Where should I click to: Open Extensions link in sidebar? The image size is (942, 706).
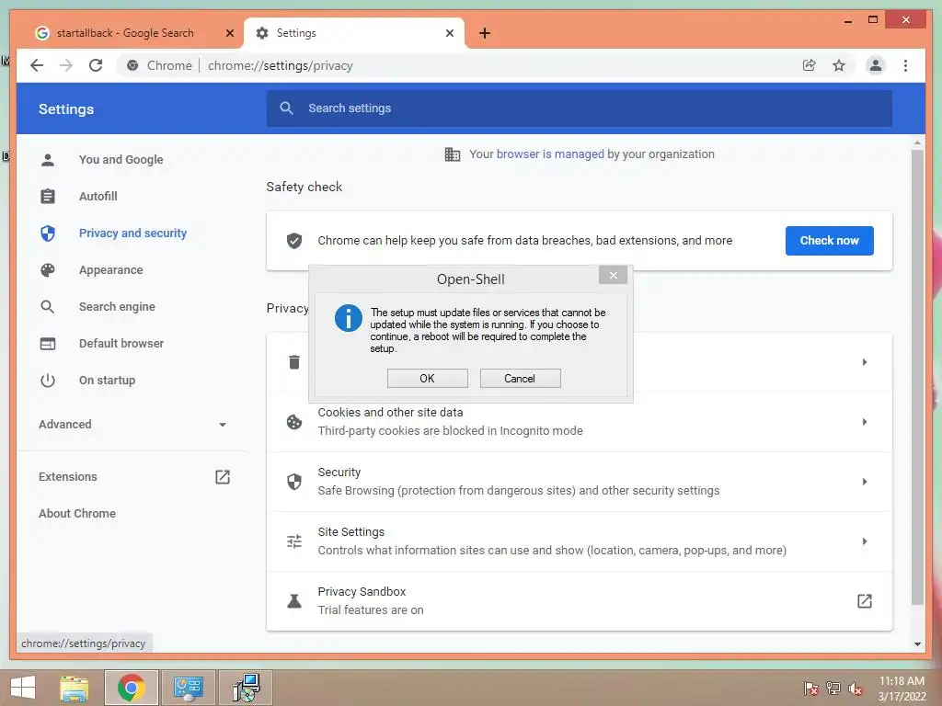pyautogui.click(x=68, y=477)
